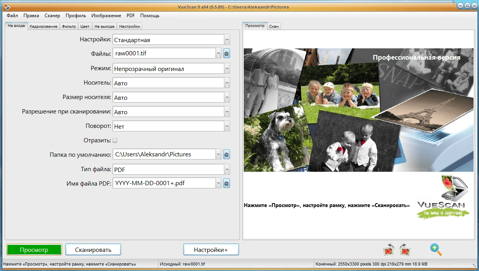
Task: Expand the Файлы raw0001.tif dropdown arrow
Action: pyautogui.click(x=219, y=53)
